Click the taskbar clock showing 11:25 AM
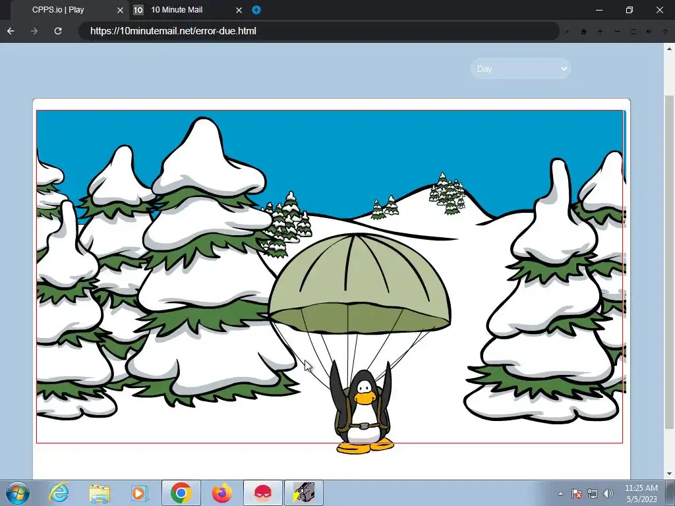 point(641,493)
